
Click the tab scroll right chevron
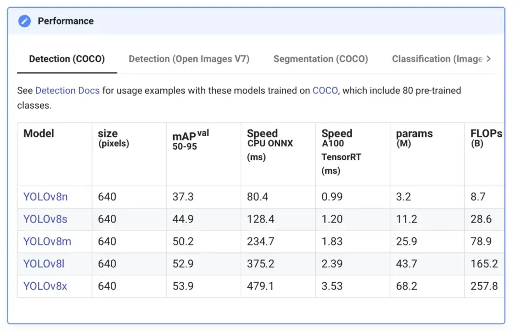[488, 59]
